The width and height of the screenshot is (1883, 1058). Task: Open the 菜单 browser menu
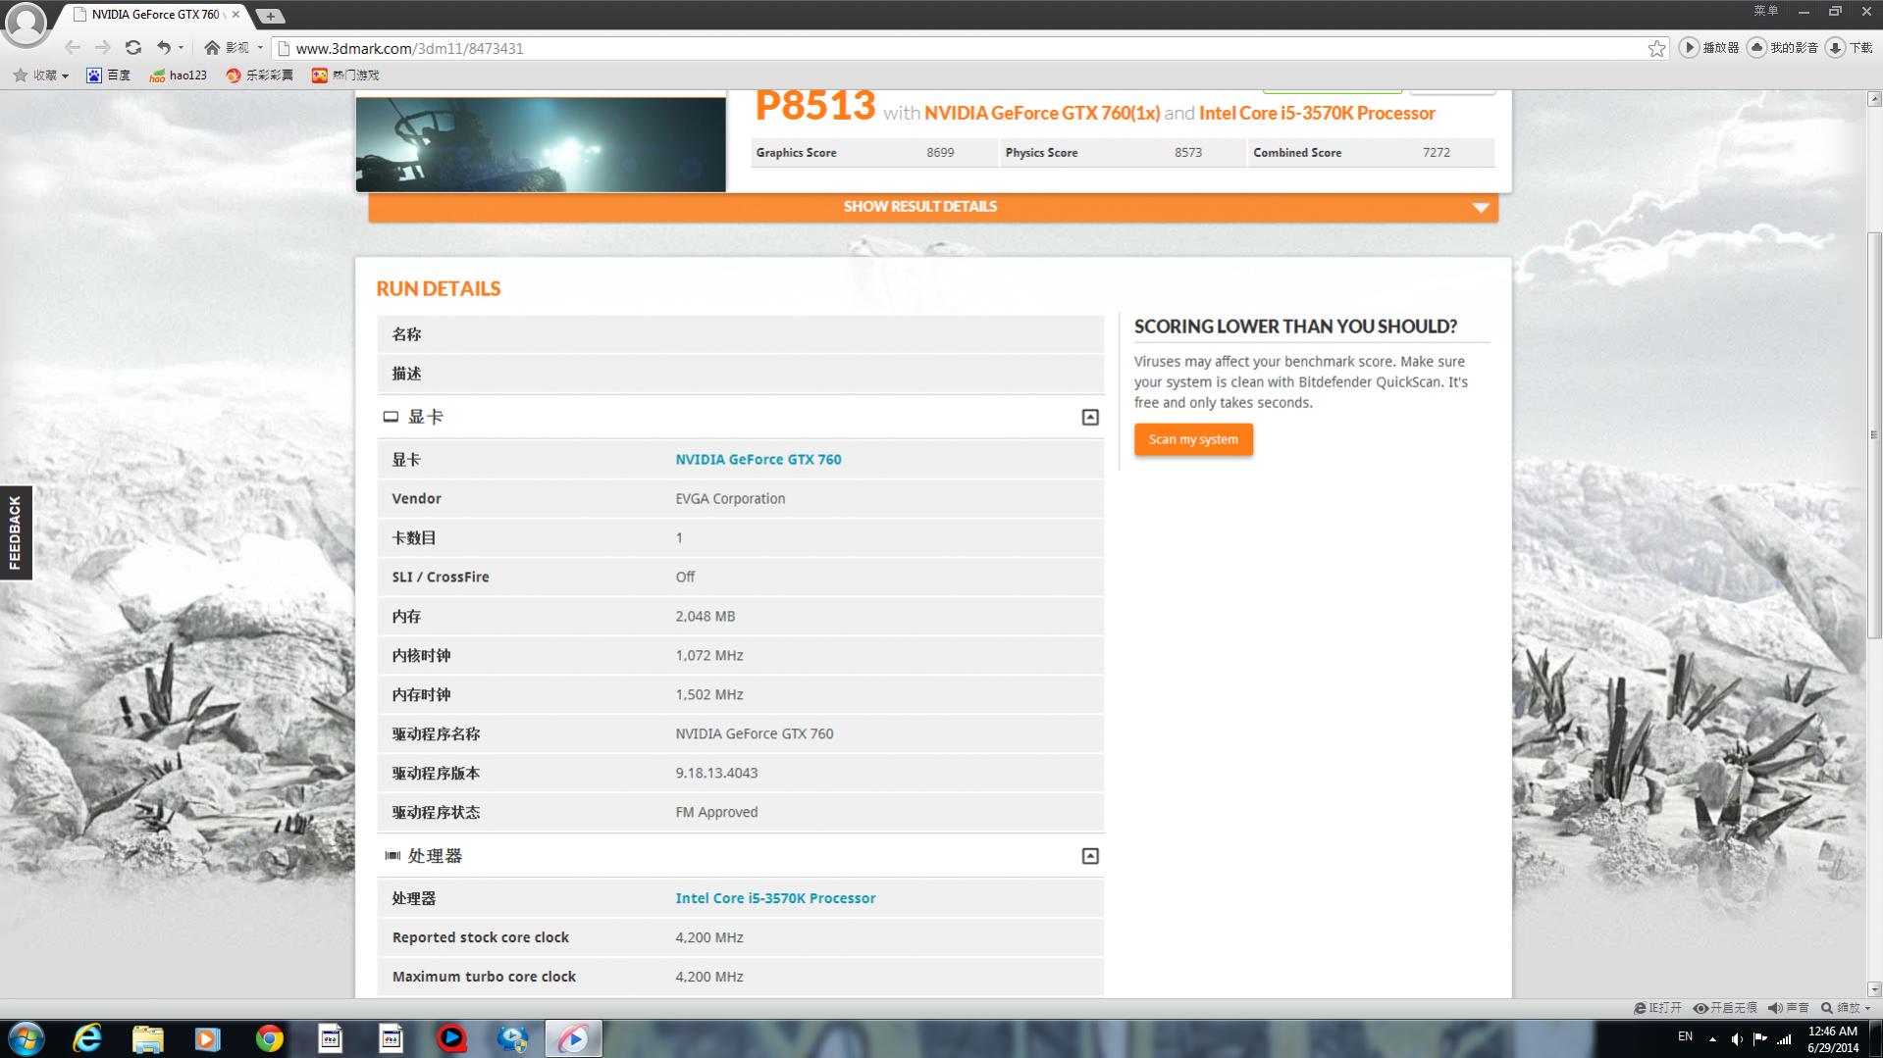[x=1766, y=11]
